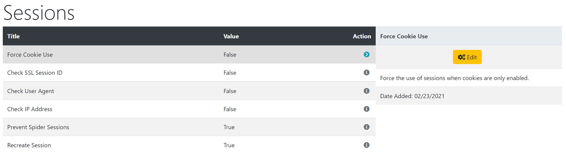The height and width of the screenshot is (161, 566).
Task: Click the Value column header
Action: tap(231, 36)
